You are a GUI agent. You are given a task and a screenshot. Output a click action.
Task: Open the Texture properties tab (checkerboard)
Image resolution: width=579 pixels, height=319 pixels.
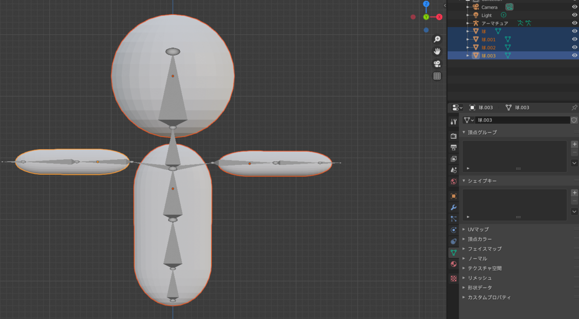pos(453,278)
